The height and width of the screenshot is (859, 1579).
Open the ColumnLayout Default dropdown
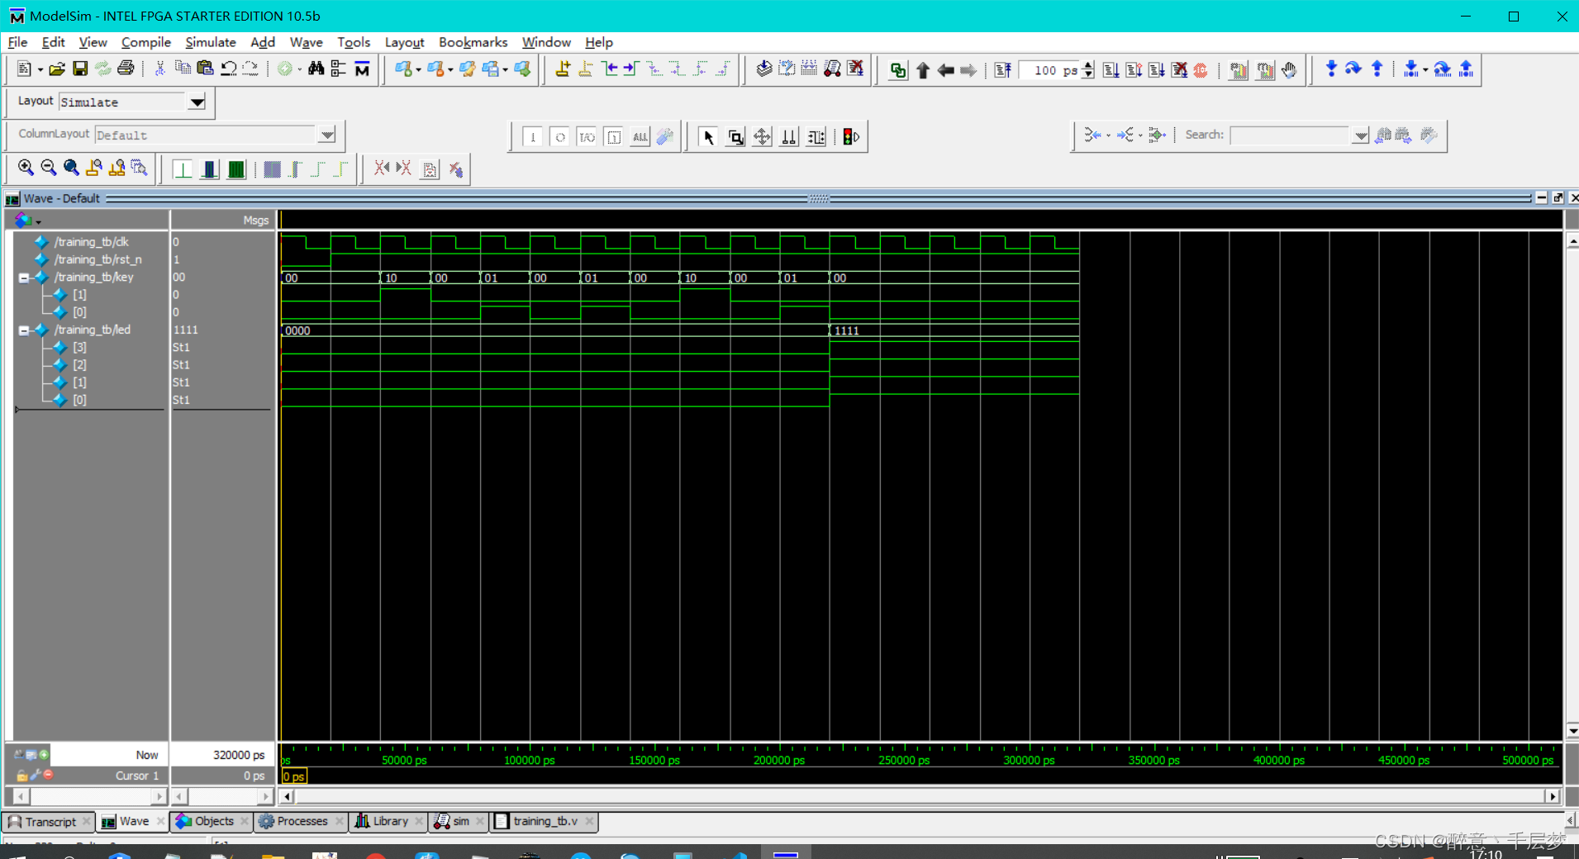click(x=327, y=135)
